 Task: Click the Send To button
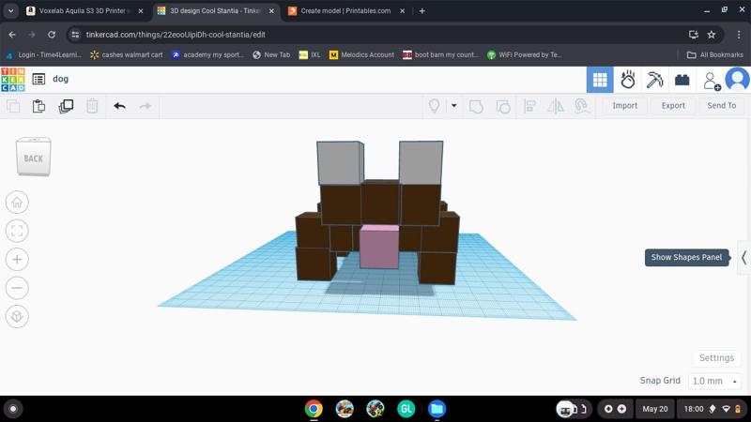click(x=721, y=106)
